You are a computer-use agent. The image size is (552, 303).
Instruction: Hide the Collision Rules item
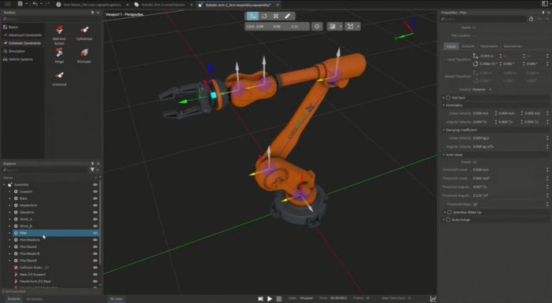tap(95, 268)
